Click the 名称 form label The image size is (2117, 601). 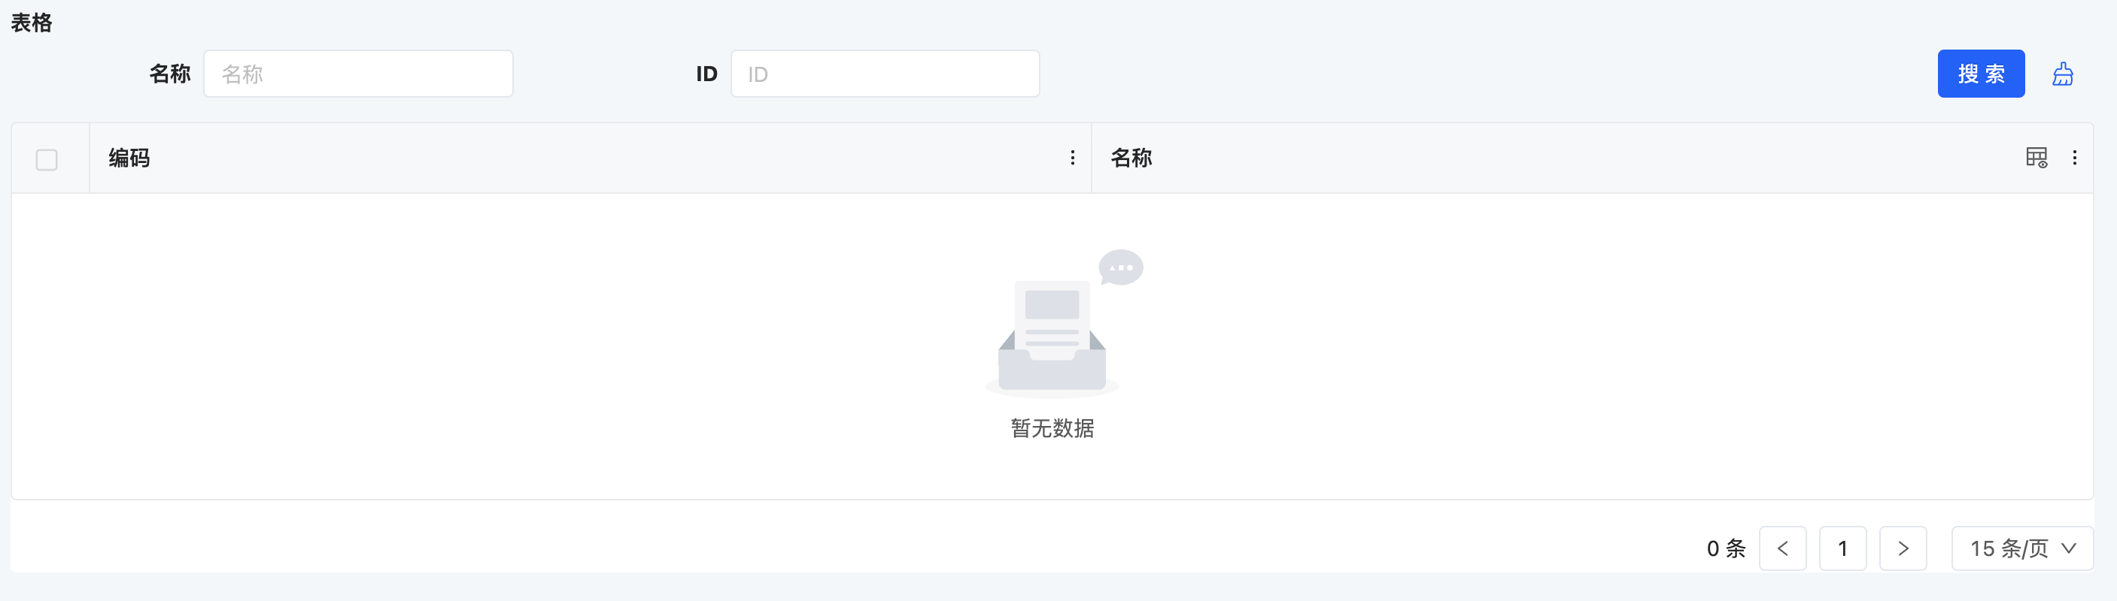tap(169, 74)
